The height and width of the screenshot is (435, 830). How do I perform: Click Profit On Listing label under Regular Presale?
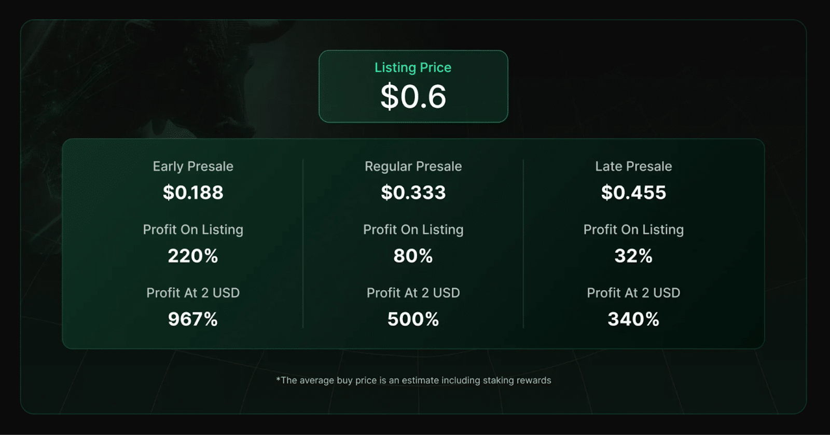coord(413,229)
